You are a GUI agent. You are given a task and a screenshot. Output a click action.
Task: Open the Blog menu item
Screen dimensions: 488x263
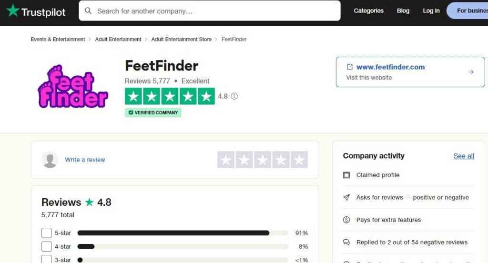pos(403,10)
